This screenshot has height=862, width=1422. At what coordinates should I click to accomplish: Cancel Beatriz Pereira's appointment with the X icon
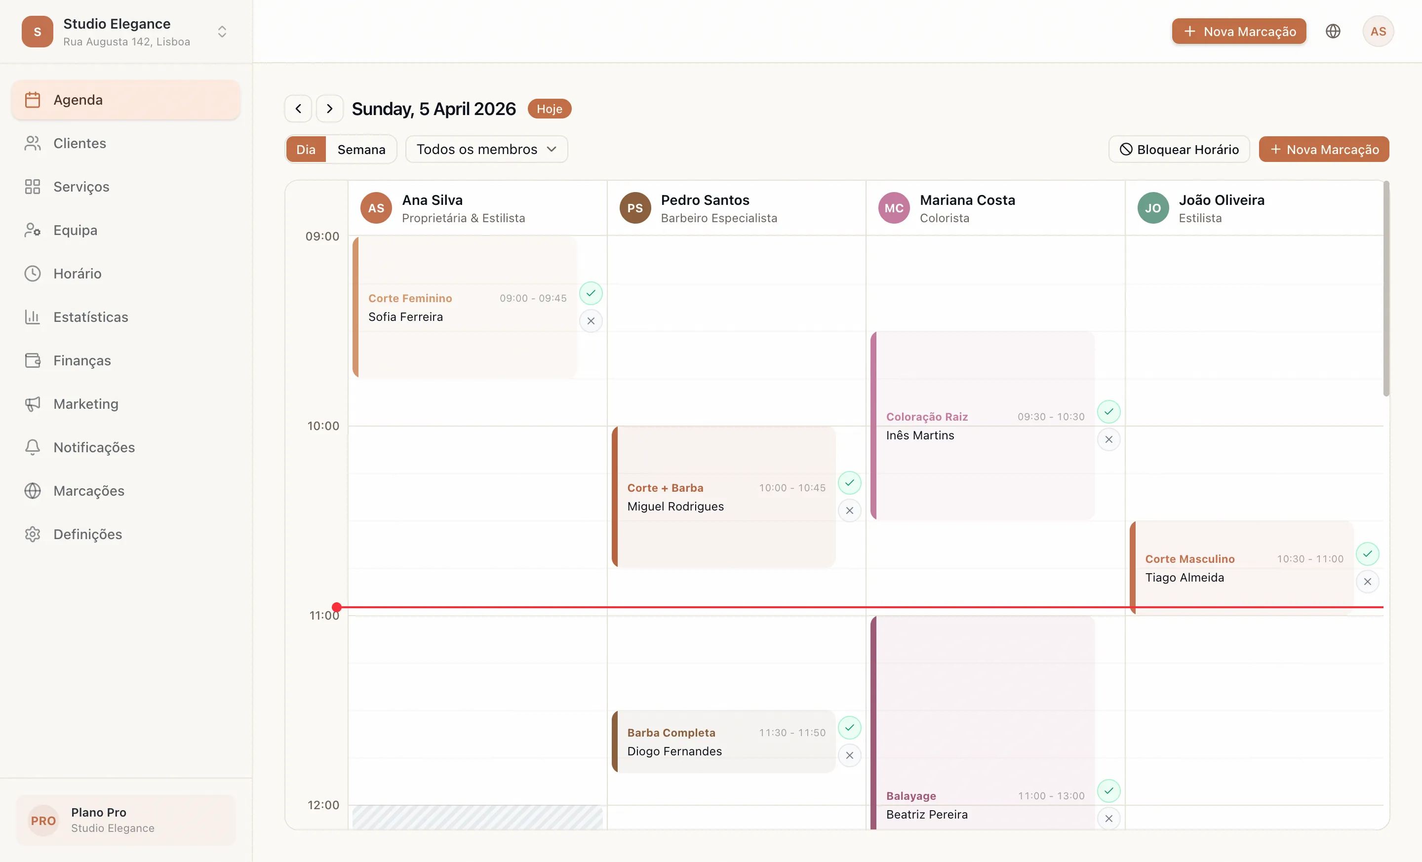pyautogui.click(x=1108, y=818)
